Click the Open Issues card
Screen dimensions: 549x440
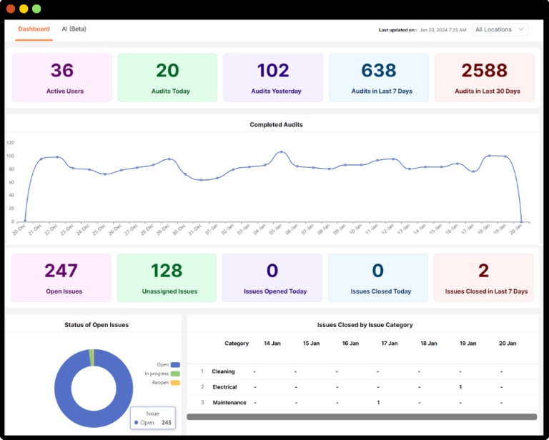pos(61,278)
